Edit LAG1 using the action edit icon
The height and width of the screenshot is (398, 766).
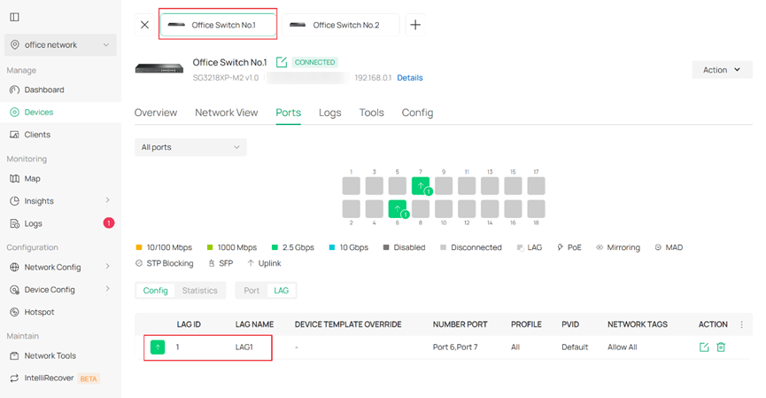pos(704,347)
